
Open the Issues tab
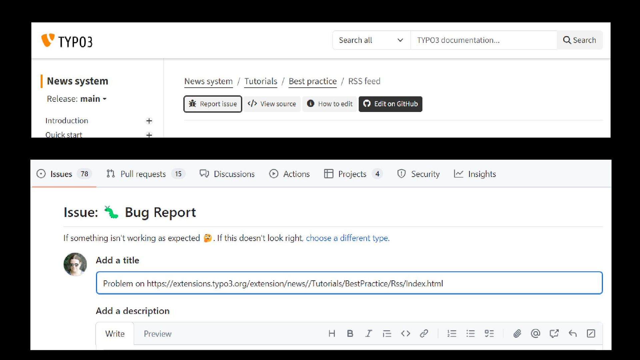point(64,174)
